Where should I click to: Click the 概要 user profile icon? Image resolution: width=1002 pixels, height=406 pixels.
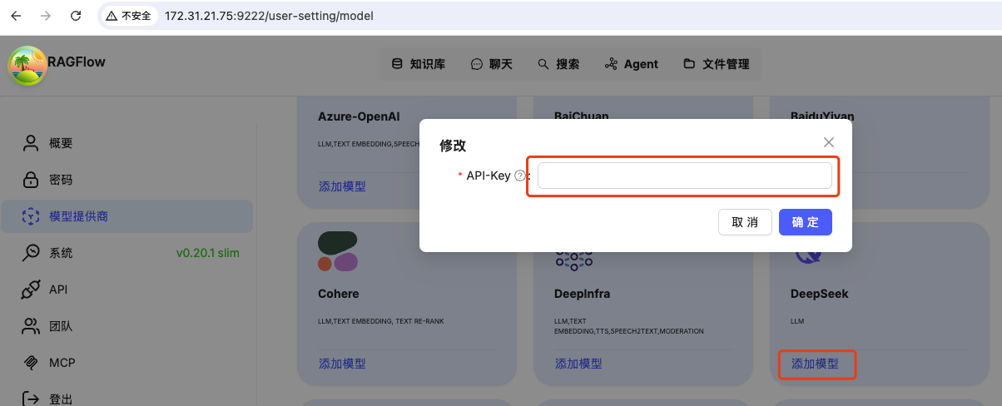31,143
